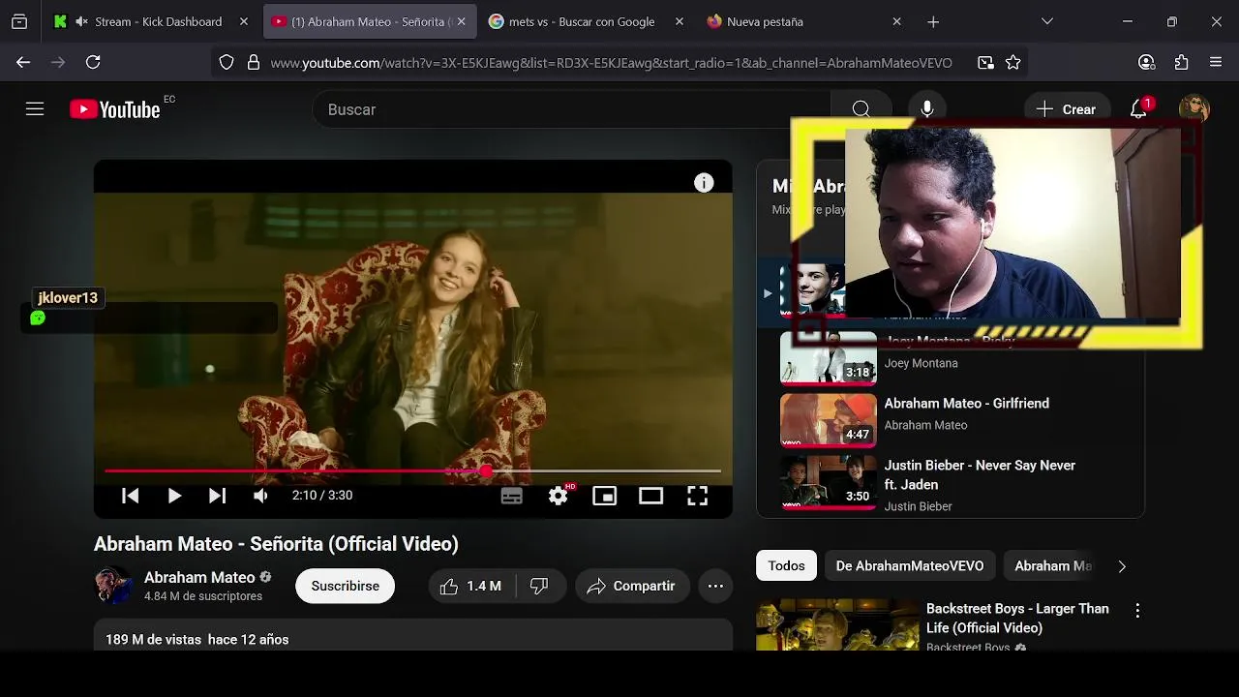Select the Todos filter chip

pos(786,565)
